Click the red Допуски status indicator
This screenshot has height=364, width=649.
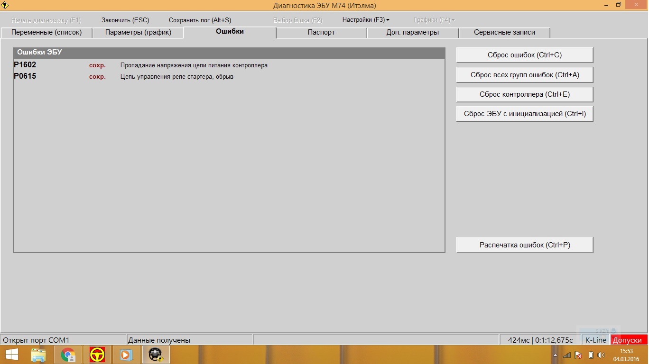point(629,340)
